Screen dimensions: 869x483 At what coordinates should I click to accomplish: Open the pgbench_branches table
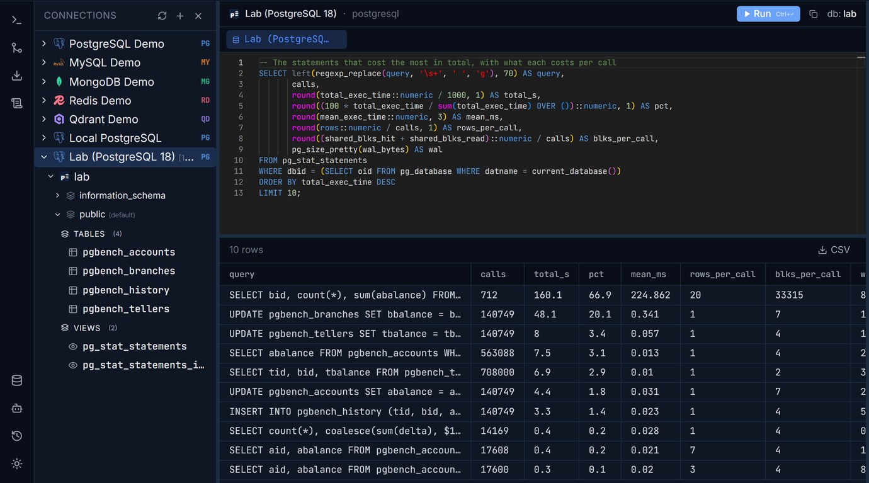tap(129, 271)
